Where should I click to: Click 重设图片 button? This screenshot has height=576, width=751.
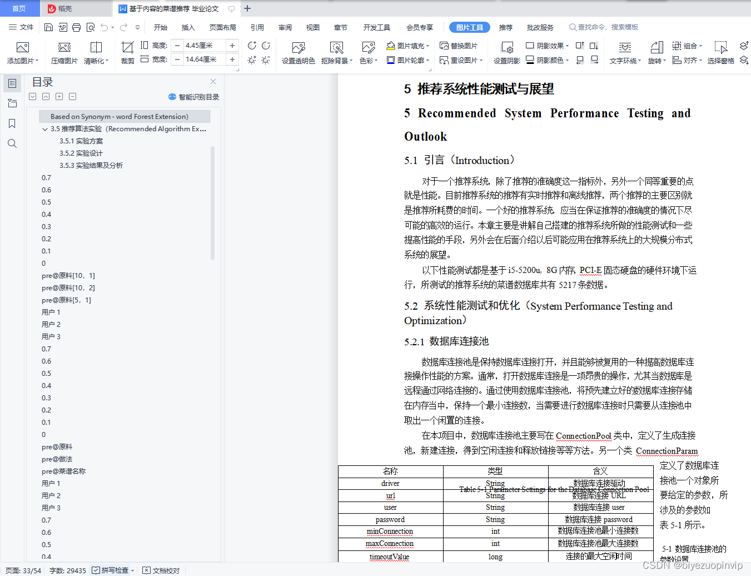point(461,60)
